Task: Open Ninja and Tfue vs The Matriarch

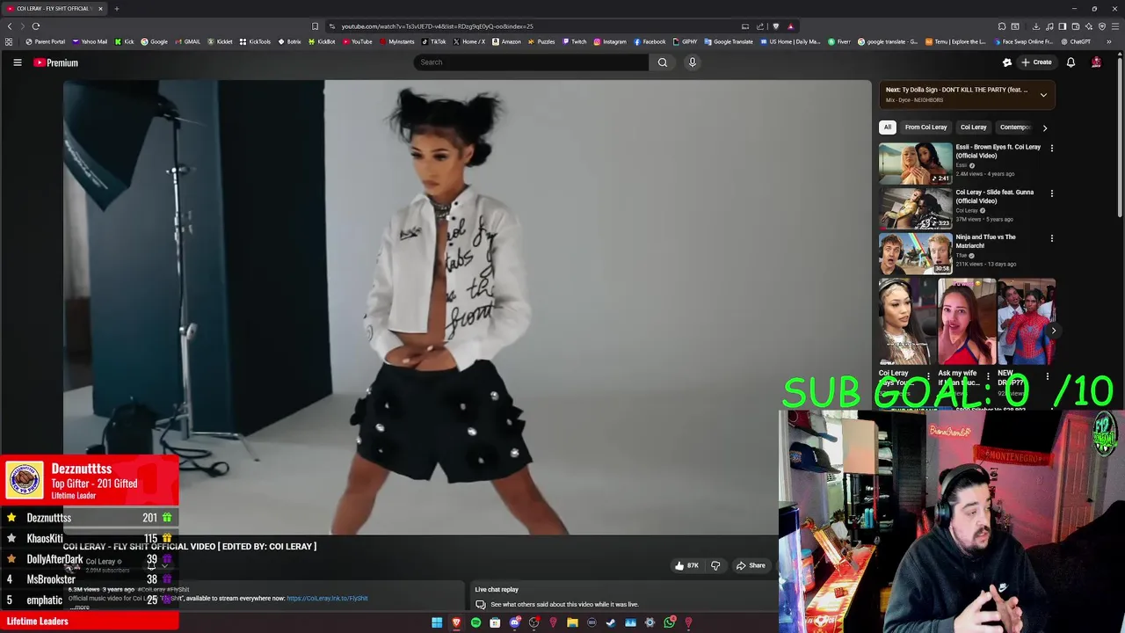Action: pyautogui.click(x=915, y=253)
